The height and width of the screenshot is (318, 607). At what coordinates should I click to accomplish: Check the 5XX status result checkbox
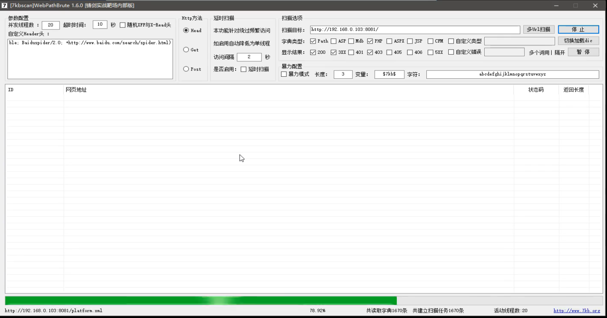click(430, 52)
